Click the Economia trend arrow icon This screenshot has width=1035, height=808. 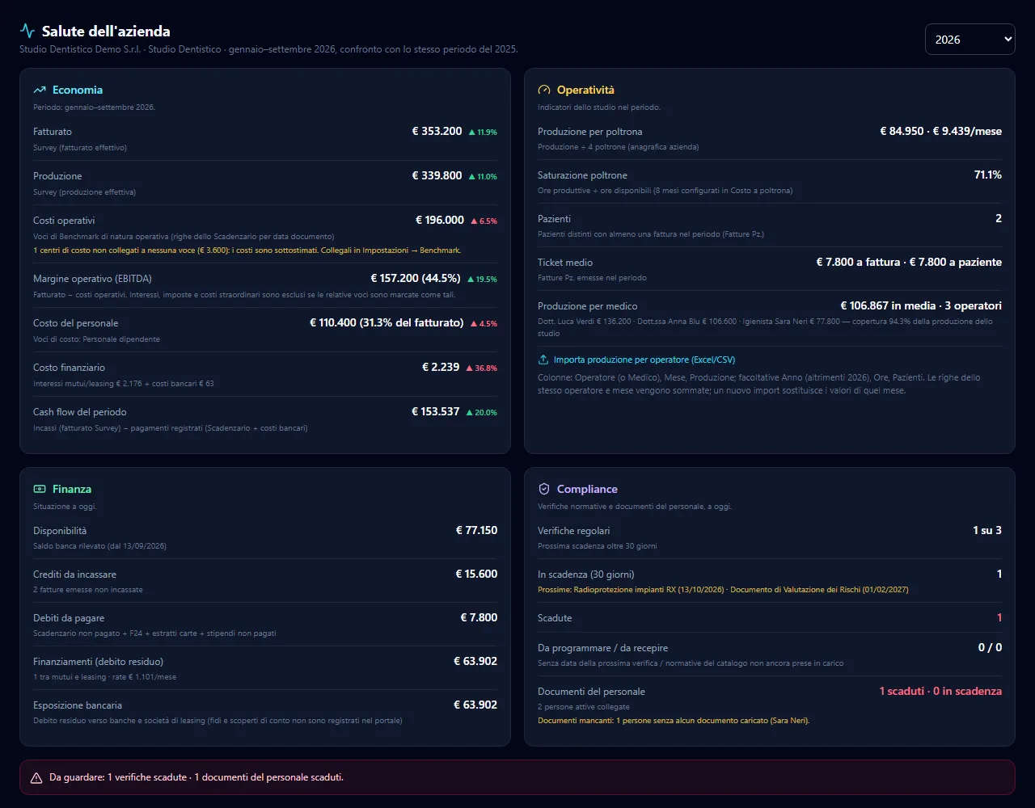pos(40,90)
